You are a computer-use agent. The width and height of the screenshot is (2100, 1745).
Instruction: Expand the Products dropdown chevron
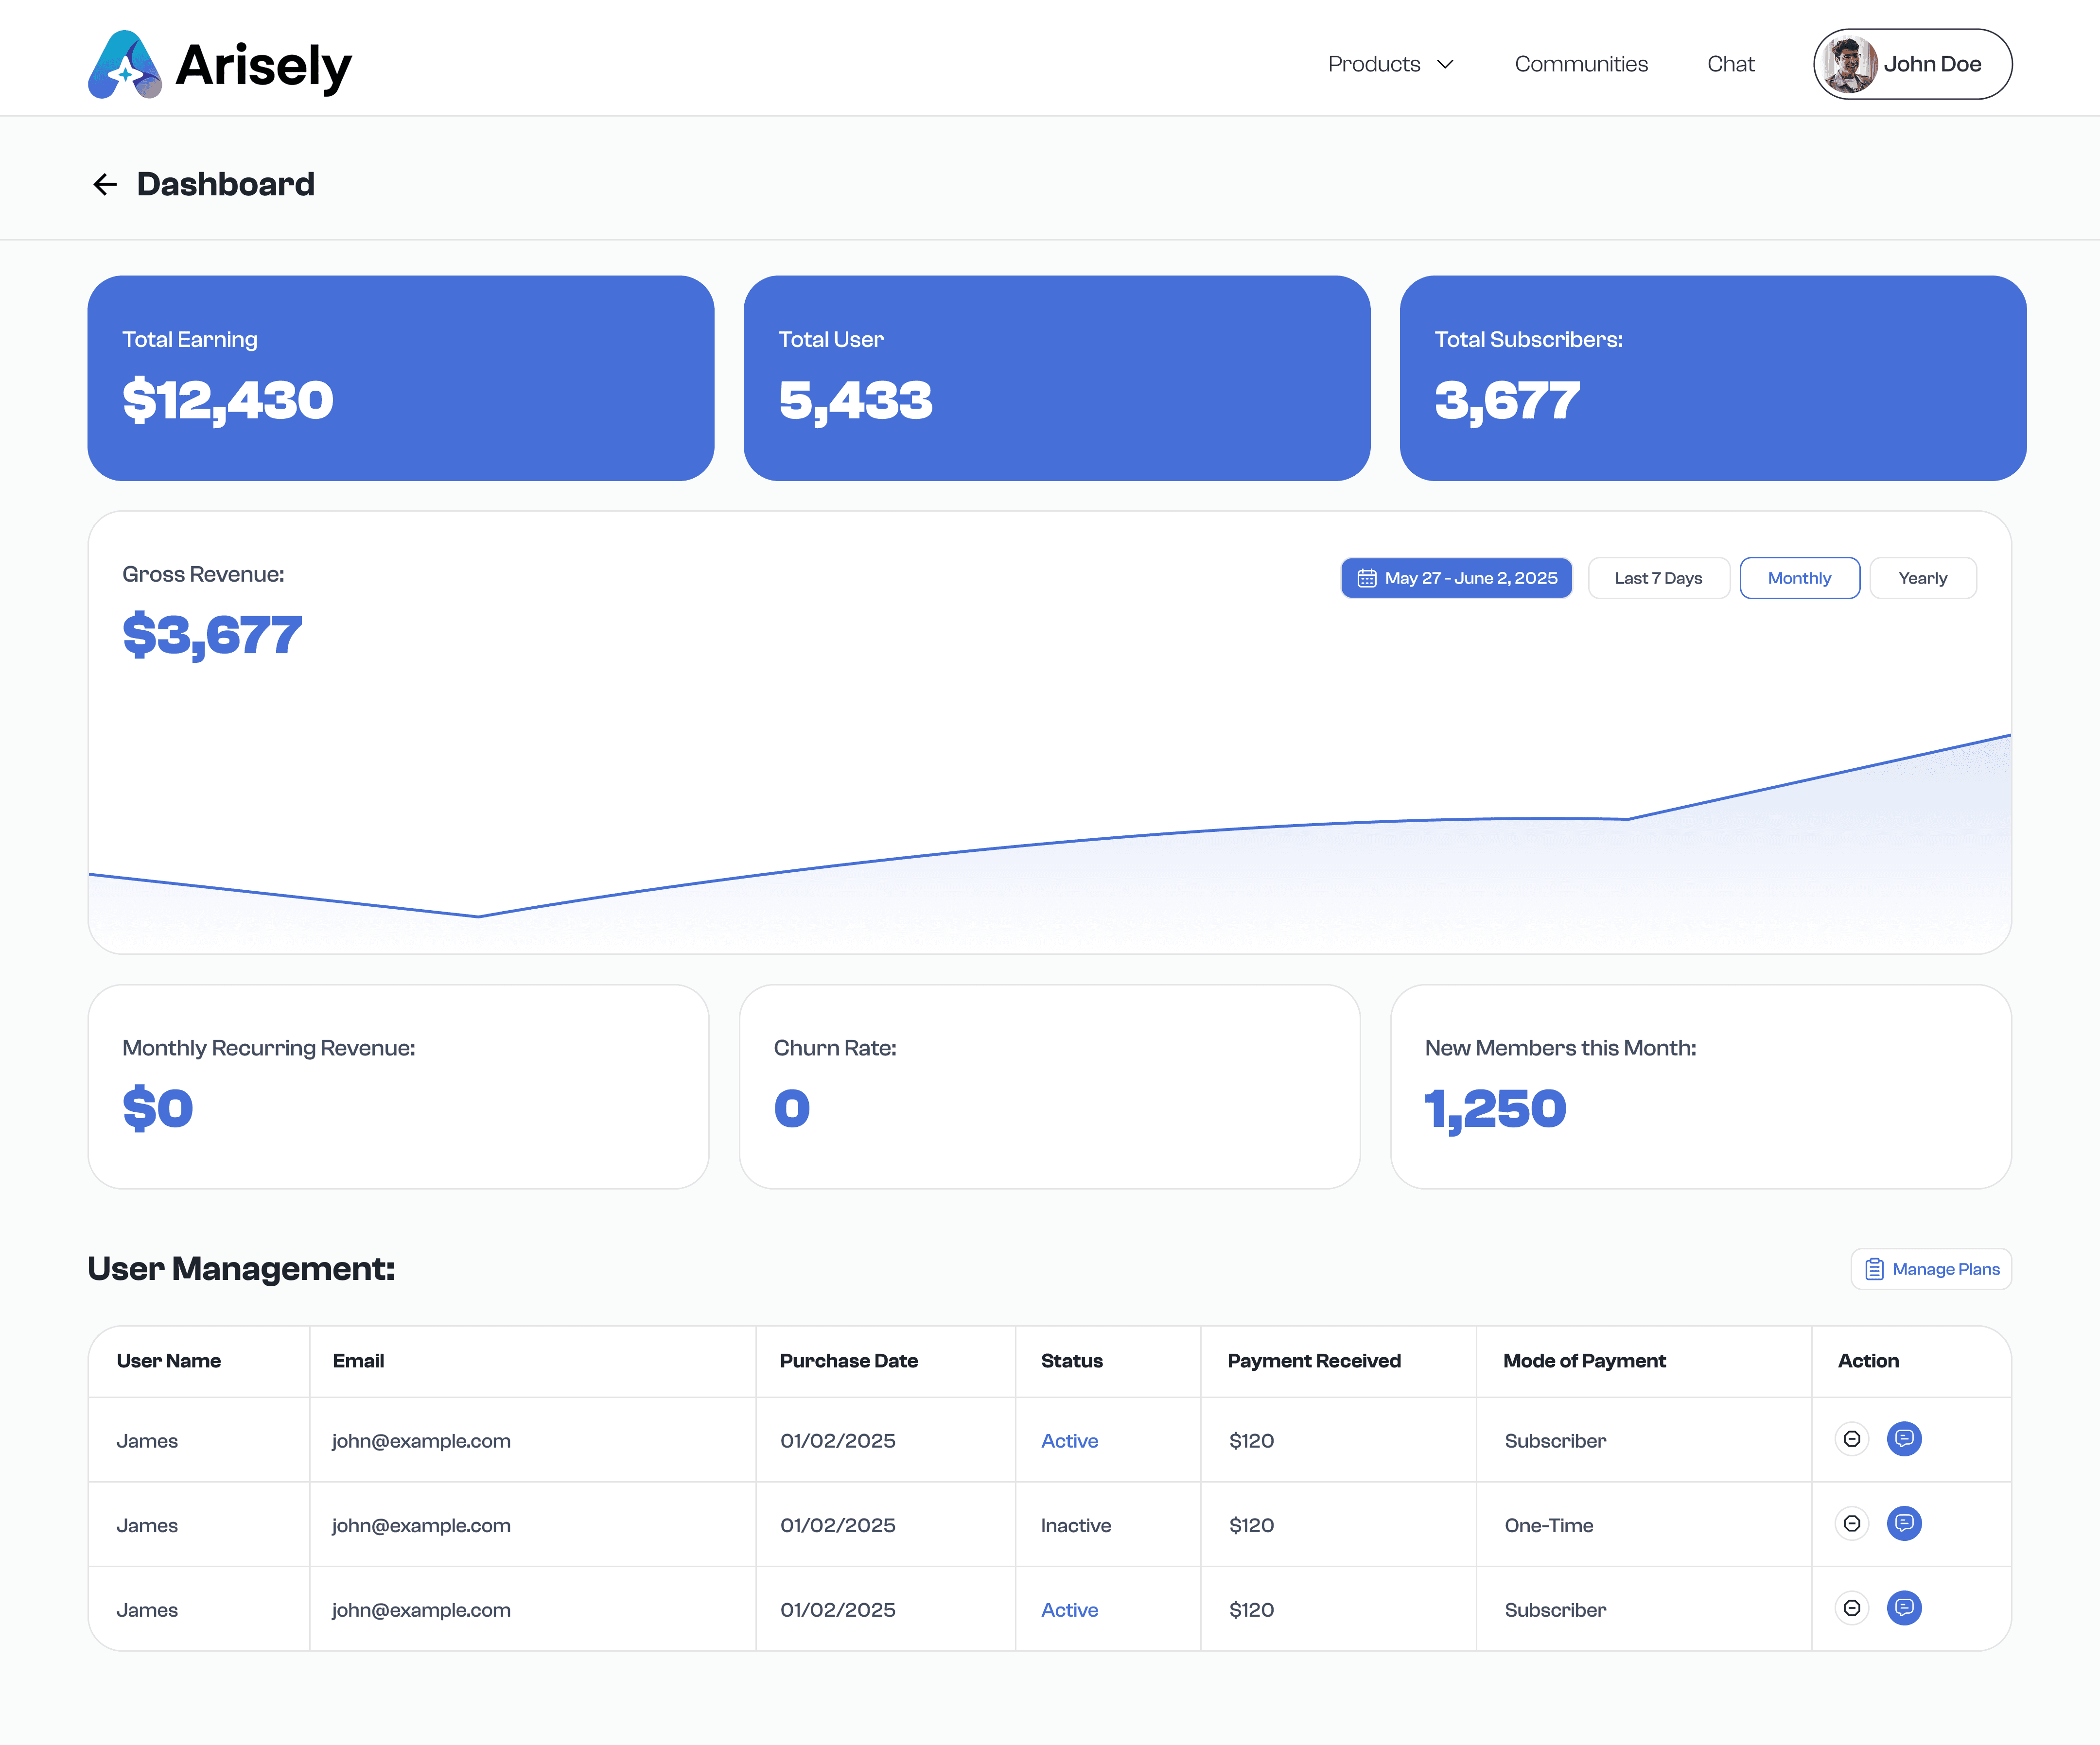1445,64
